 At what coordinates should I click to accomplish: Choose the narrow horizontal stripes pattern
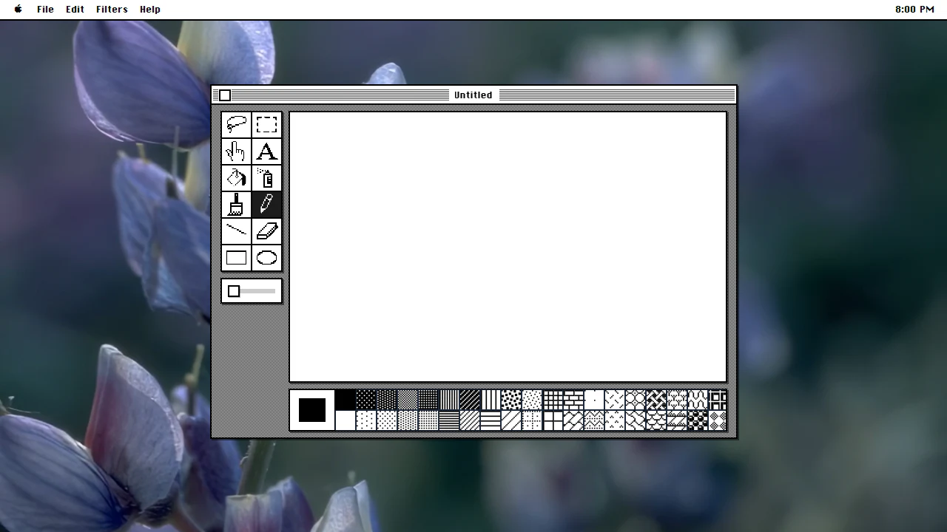pos(449,420)
